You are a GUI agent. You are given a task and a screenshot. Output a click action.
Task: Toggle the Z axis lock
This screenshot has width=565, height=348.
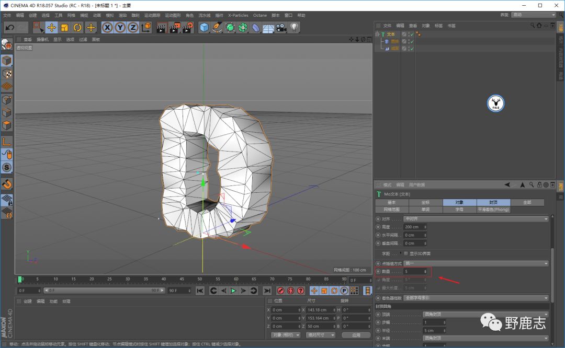[x=133, y=28]
